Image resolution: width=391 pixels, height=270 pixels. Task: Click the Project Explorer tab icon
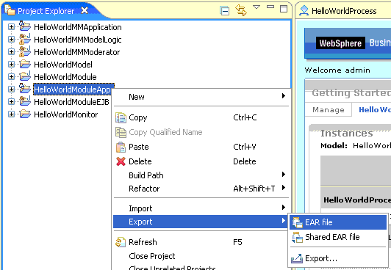[10, 10]
